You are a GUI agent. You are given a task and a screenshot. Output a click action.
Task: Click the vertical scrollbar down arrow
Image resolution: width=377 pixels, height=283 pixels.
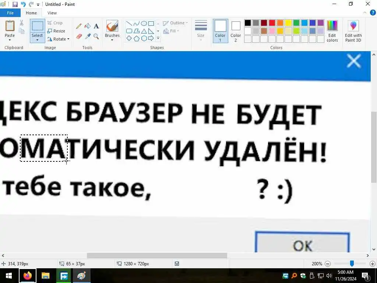(374, 249)
